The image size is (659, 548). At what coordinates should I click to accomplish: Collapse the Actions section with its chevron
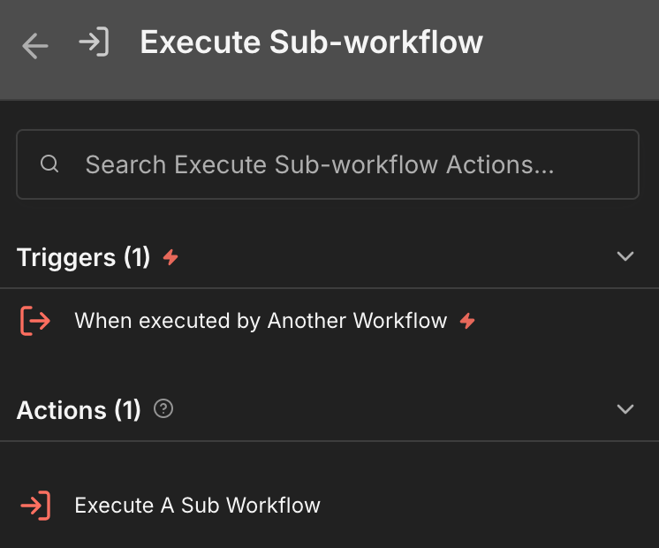[x=625, y=409]
